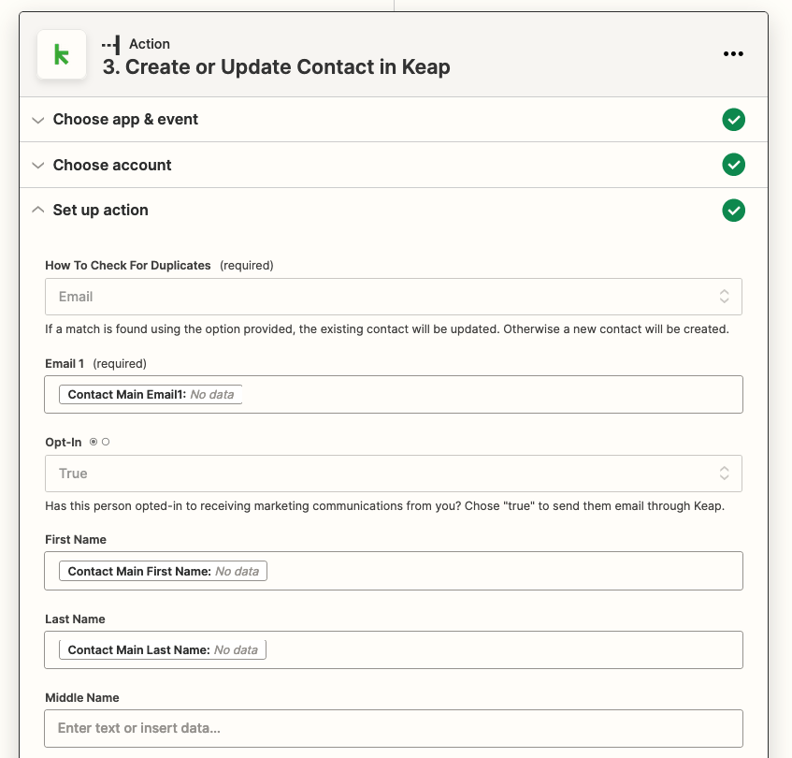Click the Contact Main First Name data pill
The height and width of the screenshot is (758, 792).
click(163, 570)
